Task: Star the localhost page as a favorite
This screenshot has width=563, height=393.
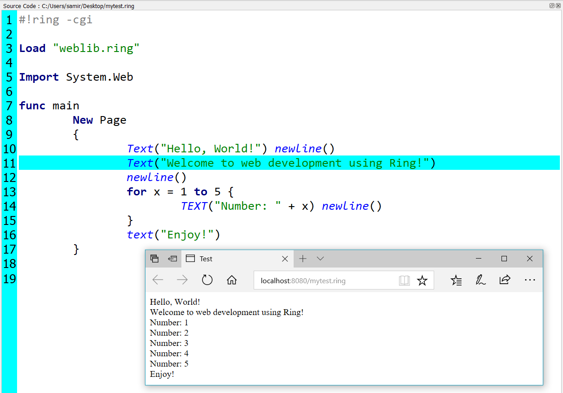Action: [x=422, y=280]
